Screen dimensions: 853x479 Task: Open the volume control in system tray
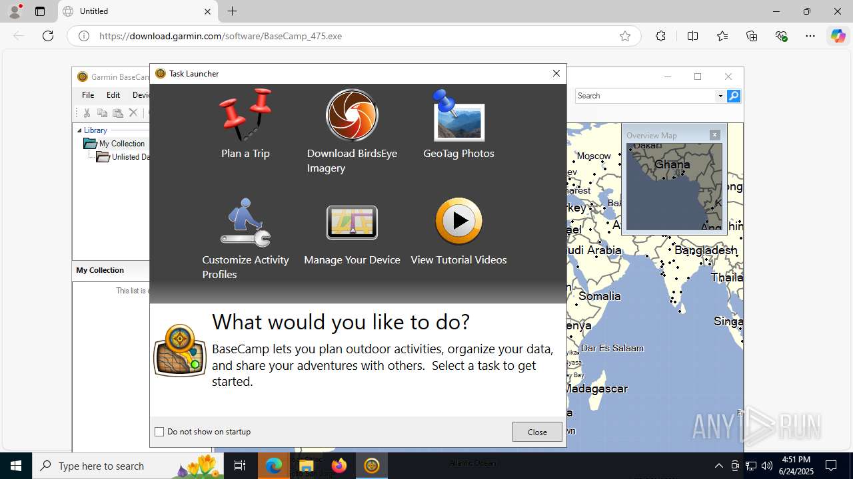[766, 466]
